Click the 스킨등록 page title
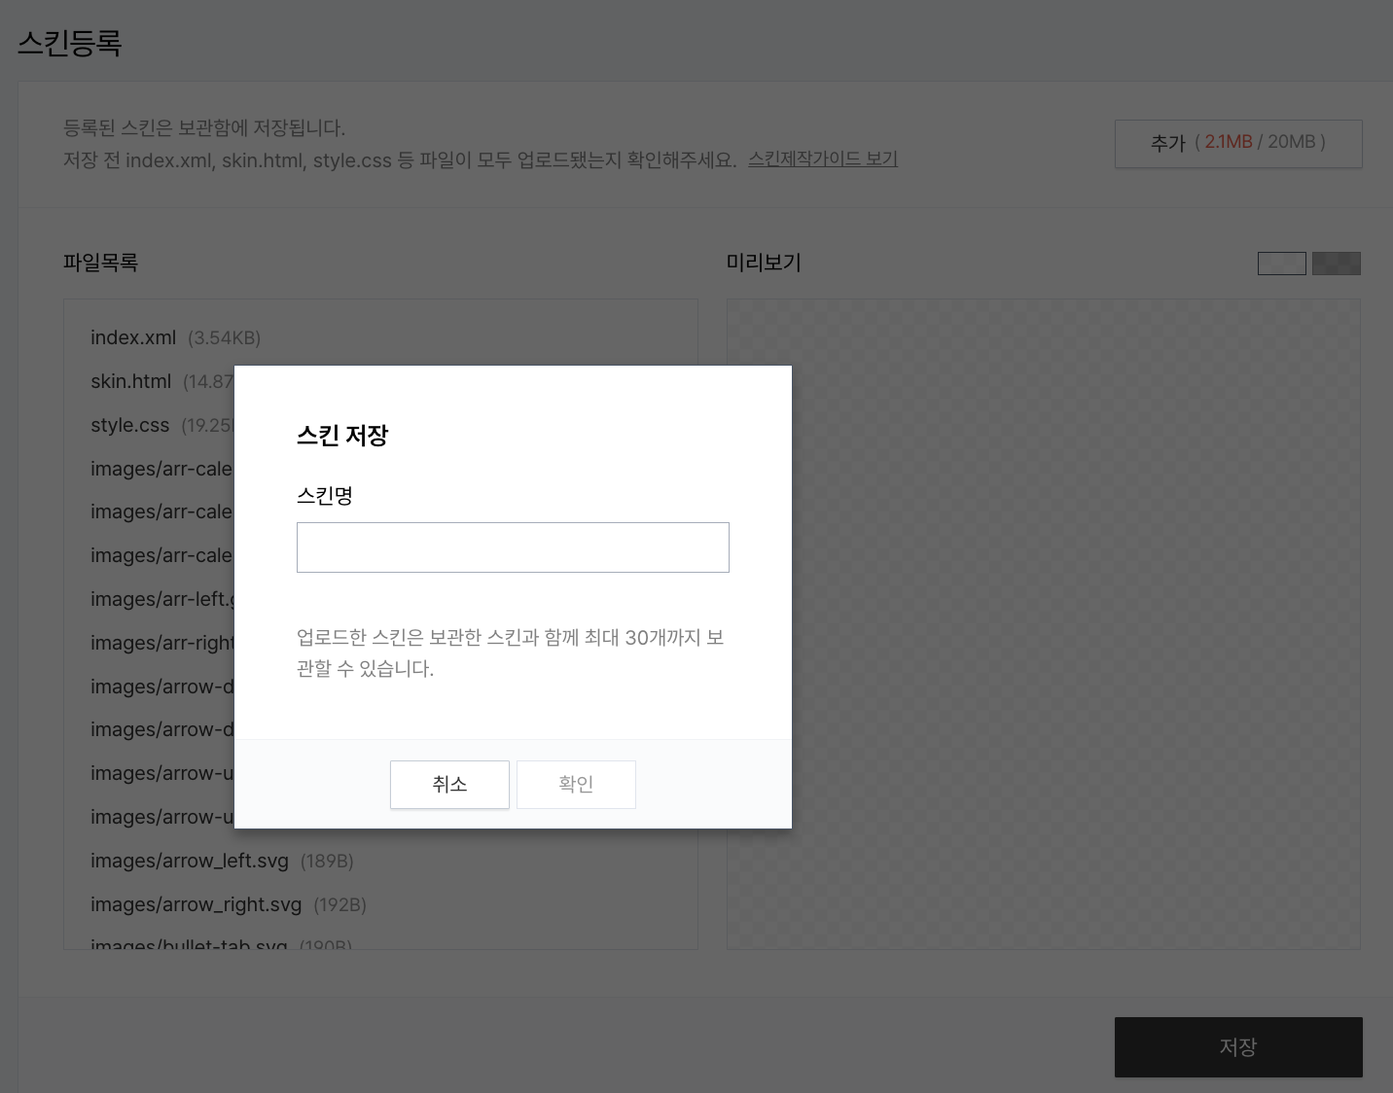The height and width of the screenshot is (1093, 1393). click(70, 43)
